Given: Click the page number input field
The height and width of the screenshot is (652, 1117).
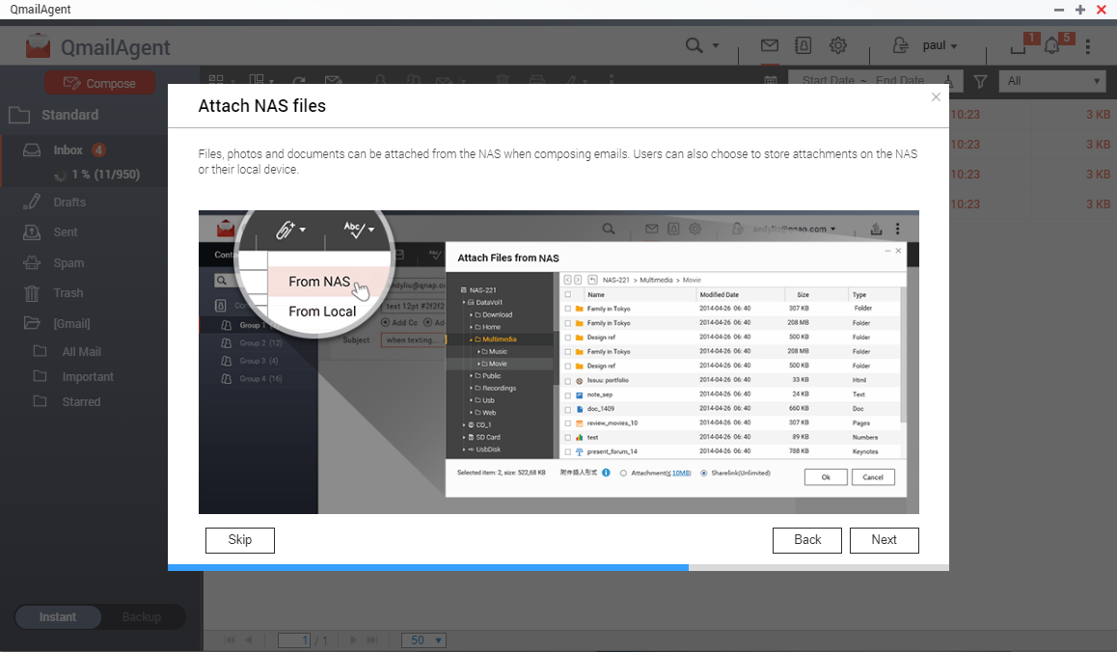Looking at the screenshot, I should (x=293, y=640).
